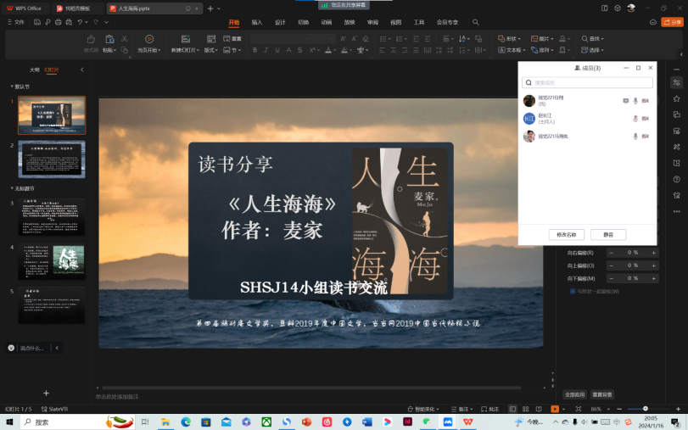This screenshot has width=688, height=430.
Task: Click the 静音 mute button
Action: pos(608,234)
